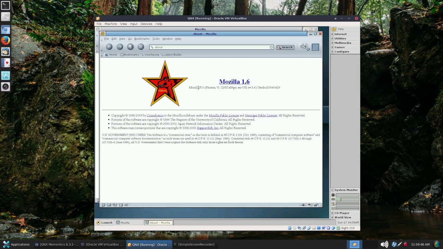The width and height of the screenshot is (443, 249).
Task: Go forward with the Forward arrow button
Action: tap(120, 47)
